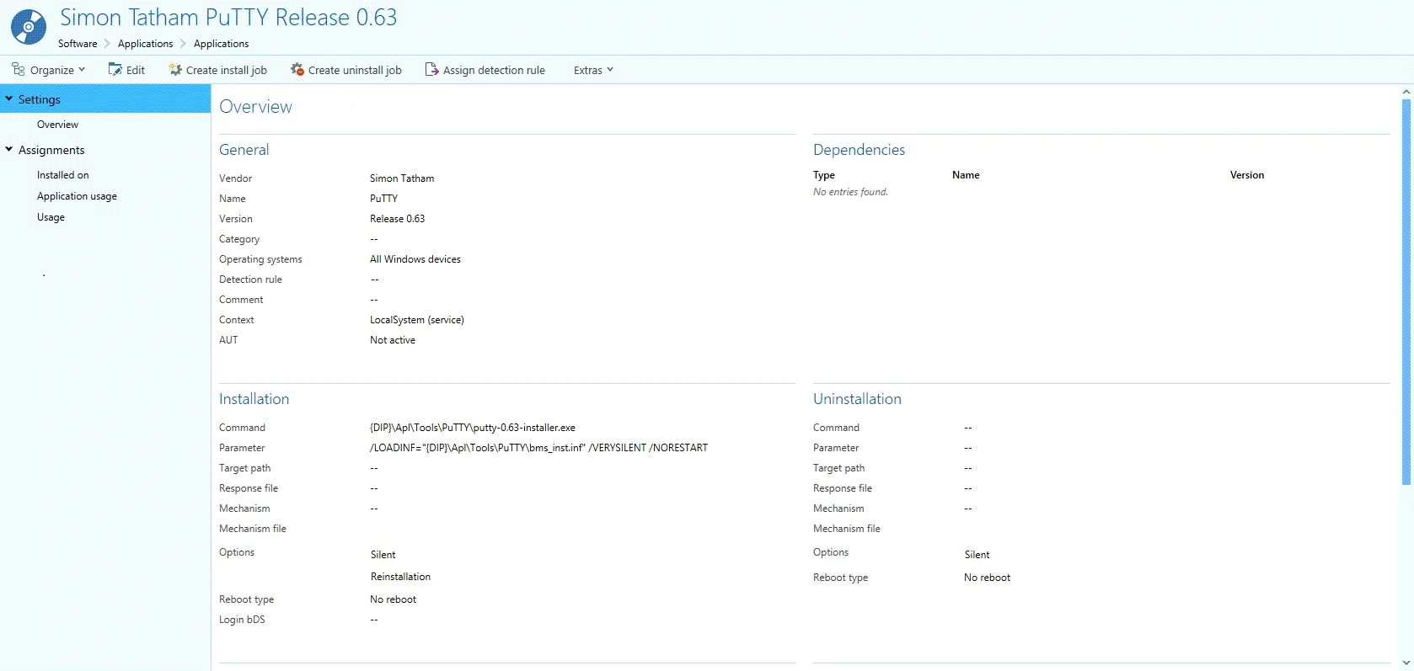1414x671 pixels.
Task: Click the chevron after Software breadcrumb
Action: (107, 44)
